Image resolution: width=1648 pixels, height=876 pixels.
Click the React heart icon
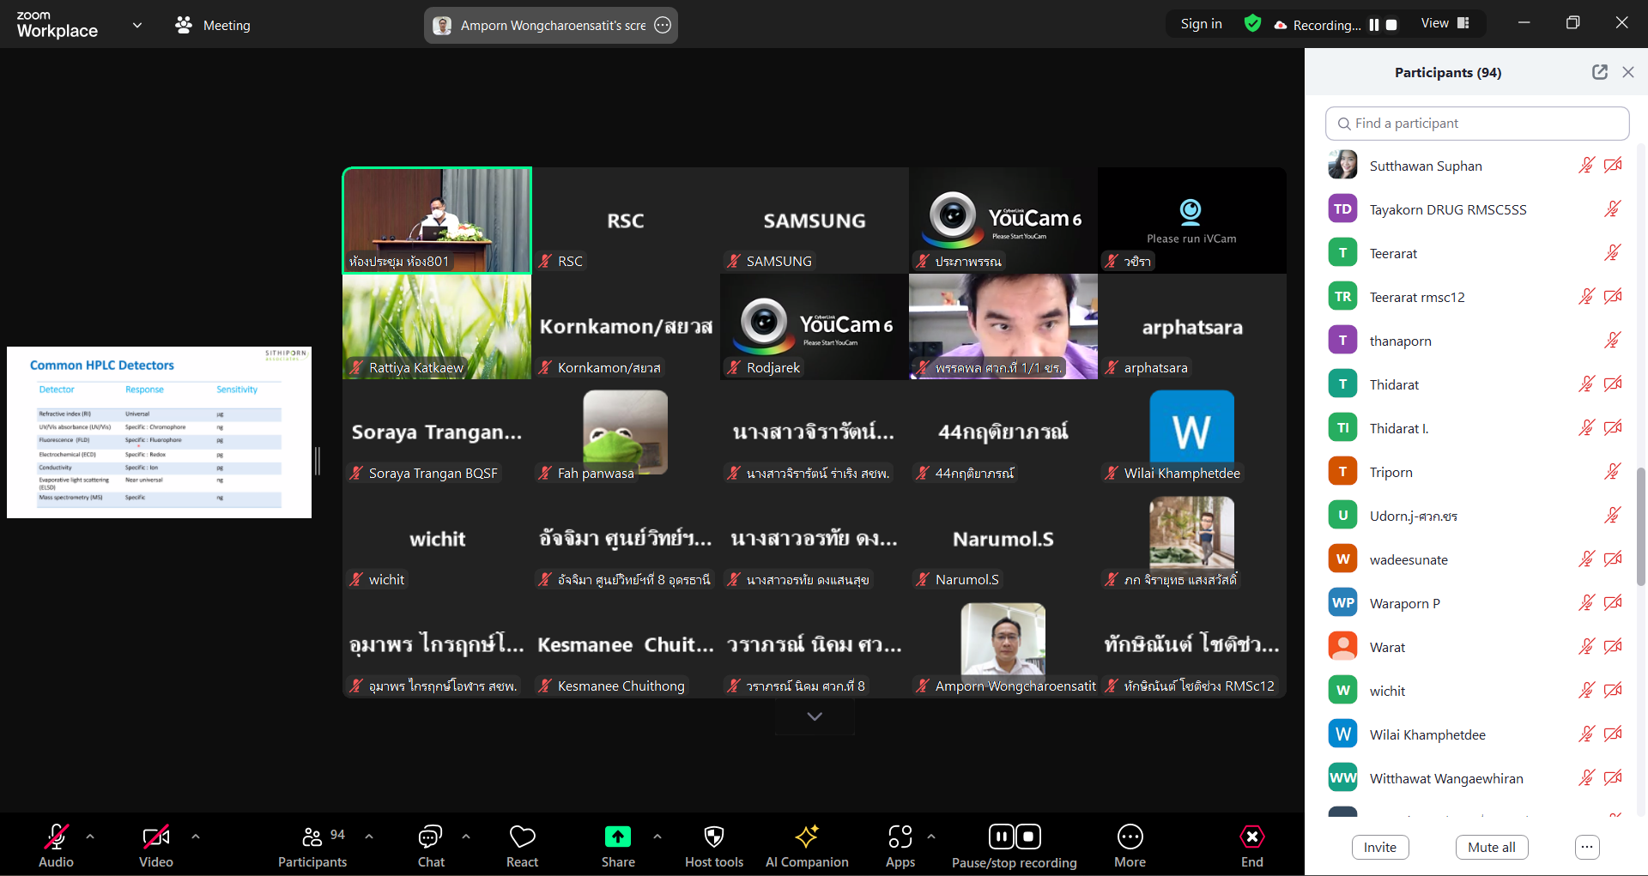click(522, 845)
